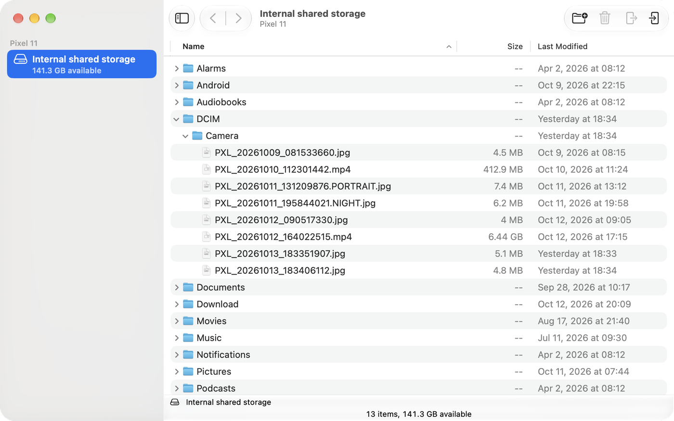Click the Music folder icon

pos(188,338)
